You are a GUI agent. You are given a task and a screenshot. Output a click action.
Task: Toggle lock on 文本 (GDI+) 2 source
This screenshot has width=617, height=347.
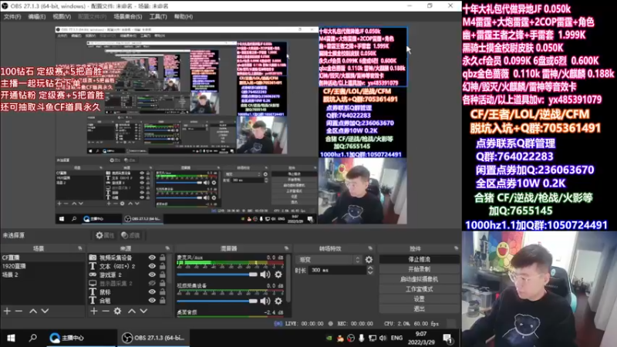[x=162, y=266]
